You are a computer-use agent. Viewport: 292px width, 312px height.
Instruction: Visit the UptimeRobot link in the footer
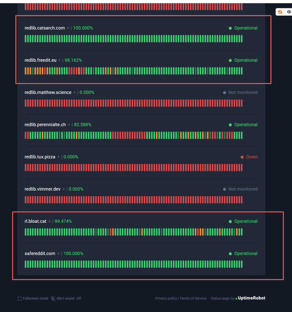pos(251,298)
